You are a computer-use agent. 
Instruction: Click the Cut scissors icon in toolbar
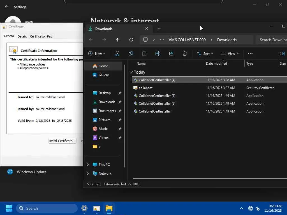click(x=117, y=53)
